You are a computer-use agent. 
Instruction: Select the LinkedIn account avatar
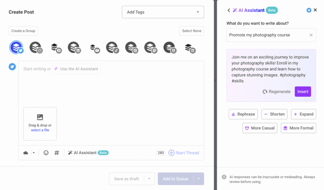pos(74,47)
